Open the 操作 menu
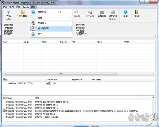This screenshot has width=159, height=127. tap(11, 7)
